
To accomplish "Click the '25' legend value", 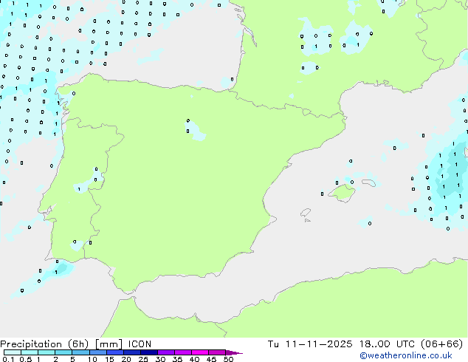I will point(143,359).
